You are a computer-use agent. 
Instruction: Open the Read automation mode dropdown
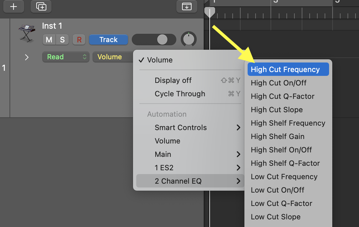click(x=66, y=57)
